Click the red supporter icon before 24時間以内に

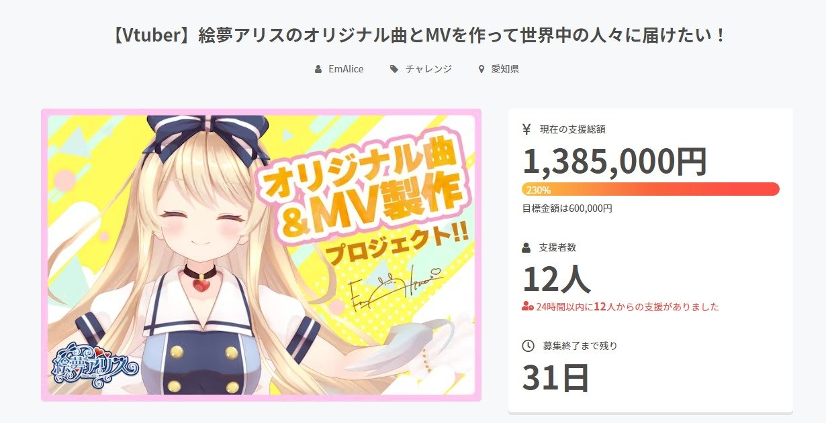pos(527,307)
